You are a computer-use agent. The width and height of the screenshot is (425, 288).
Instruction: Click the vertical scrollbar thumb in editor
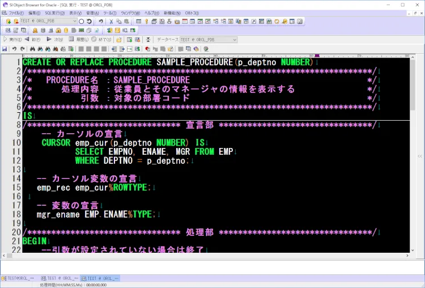413,85
